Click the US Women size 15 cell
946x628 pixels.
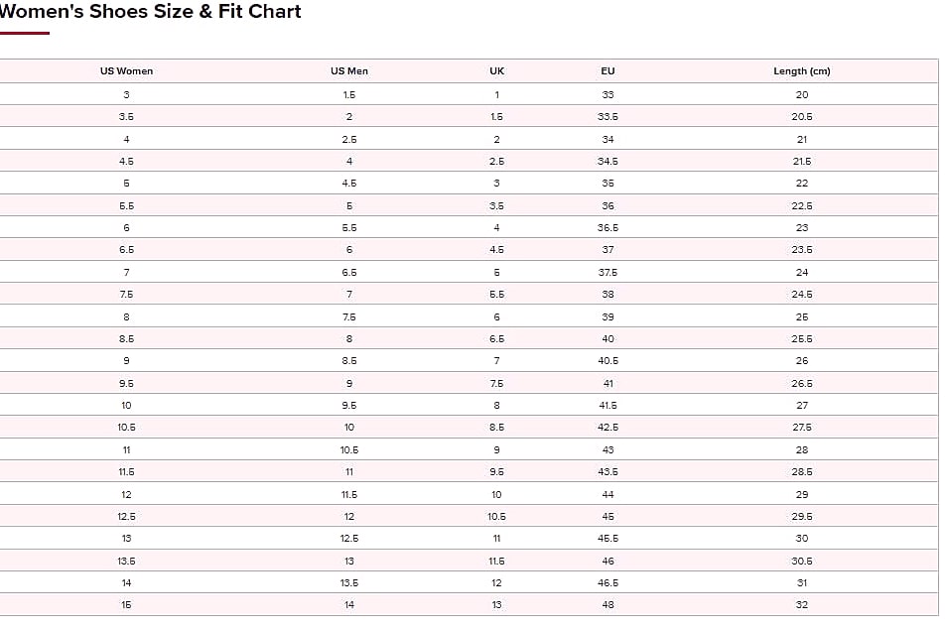[x=126, y=604]
